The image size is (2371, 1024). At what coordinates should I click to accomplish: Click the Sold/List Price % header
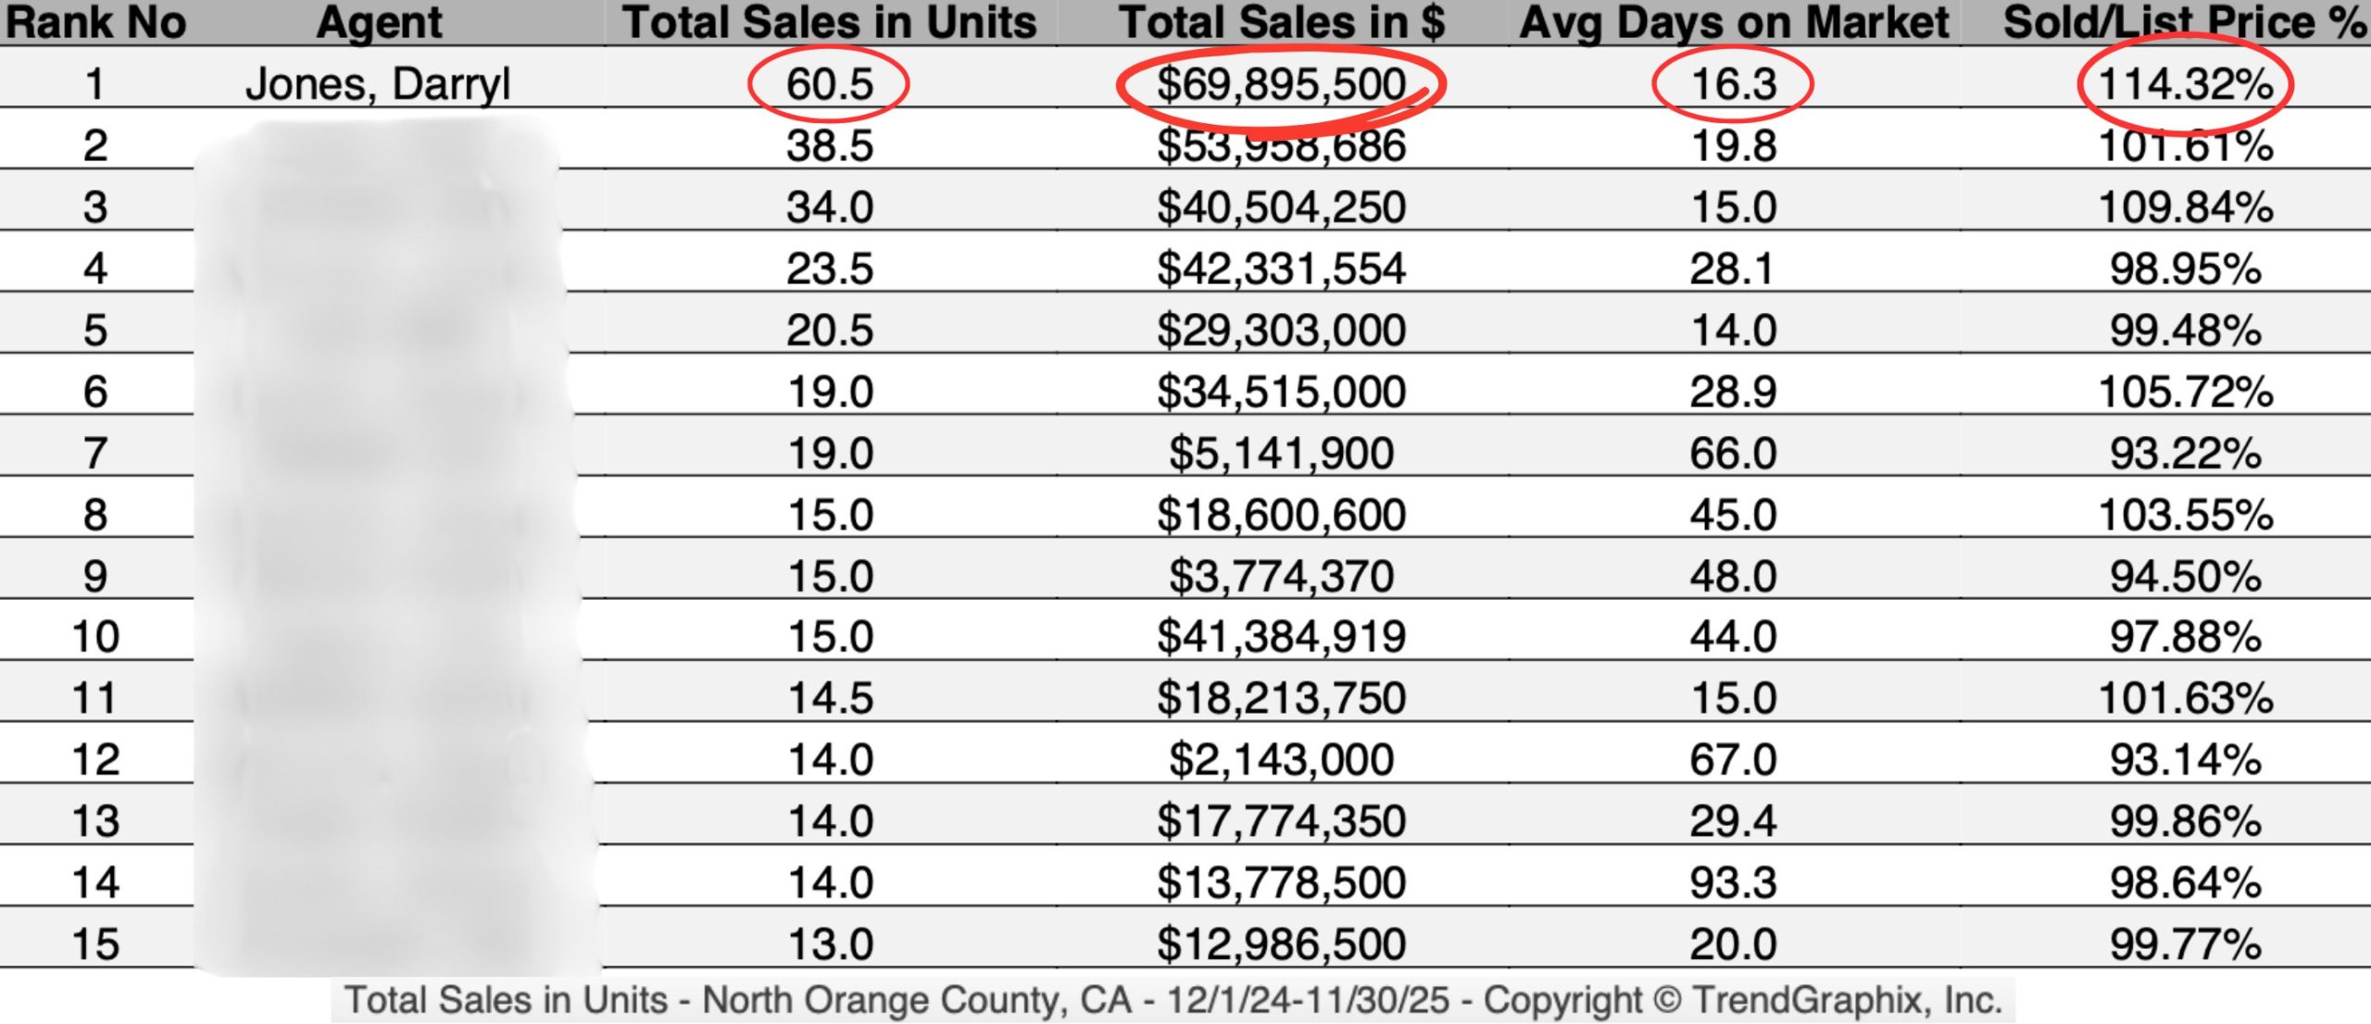[x=2184, y=22]
